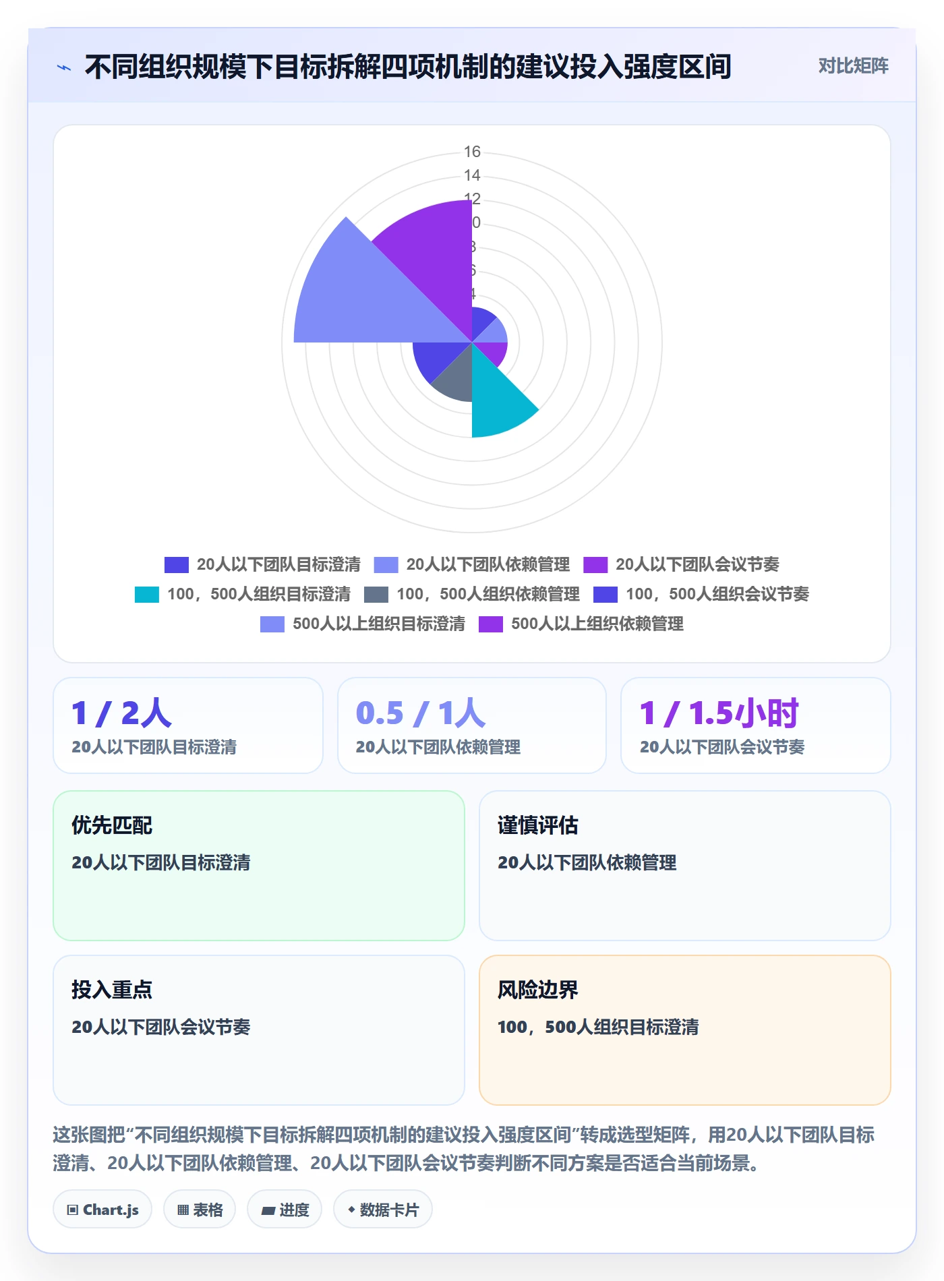Click the table icon in 表格 tag
944x1281 pixels.
pos(183,1210)
